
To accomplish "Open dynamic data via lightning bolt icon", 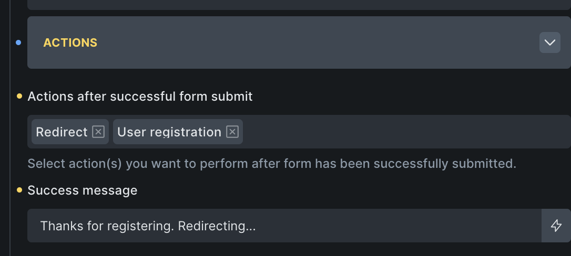I will (x=556, y=226).
